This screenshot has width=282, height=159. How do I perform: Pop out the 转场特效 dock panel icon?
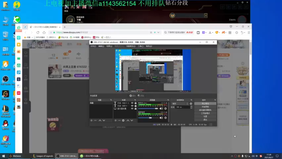191,100
